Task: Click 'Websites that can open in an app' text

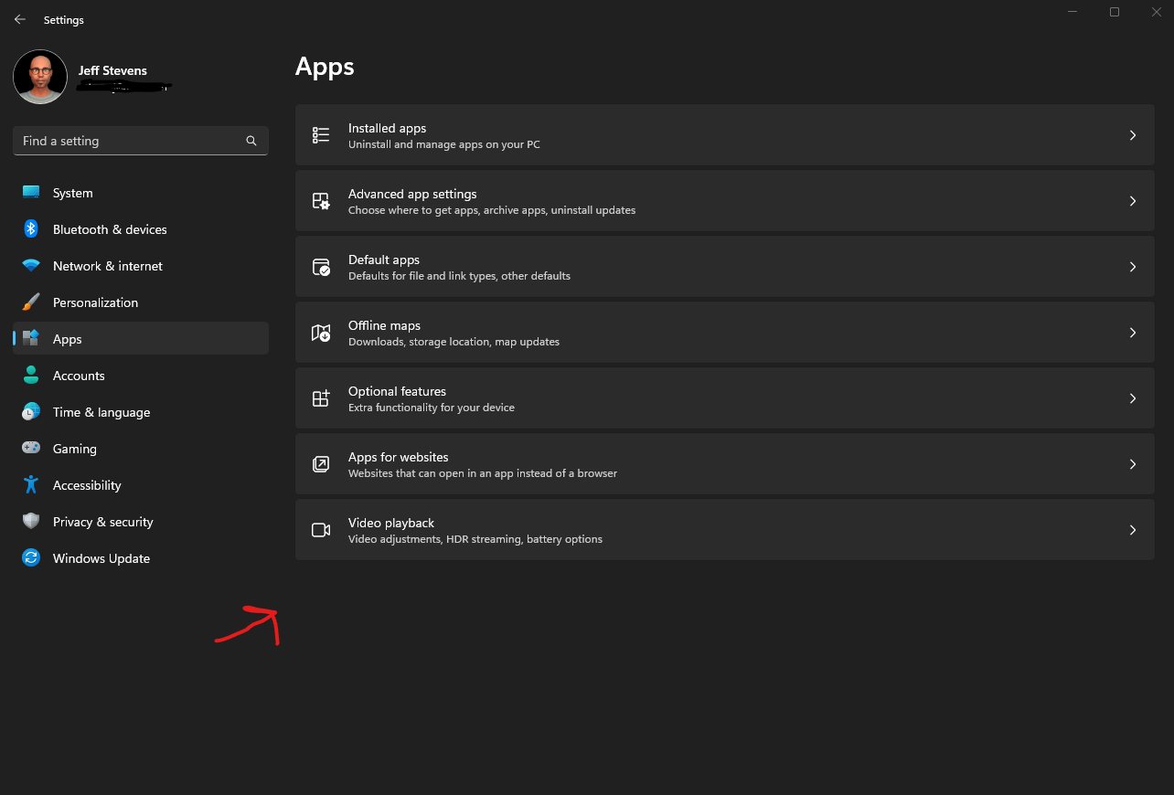Action: [x=483, y=473]
